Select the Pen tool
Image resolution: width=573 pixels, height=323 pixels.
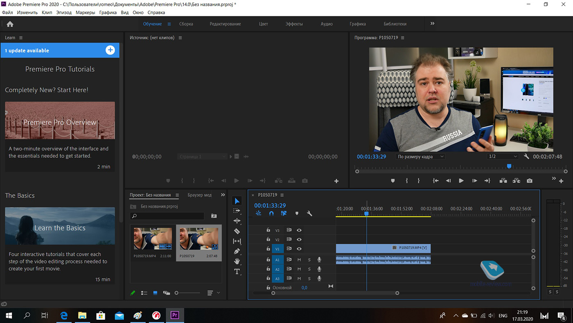coord(237,251)
